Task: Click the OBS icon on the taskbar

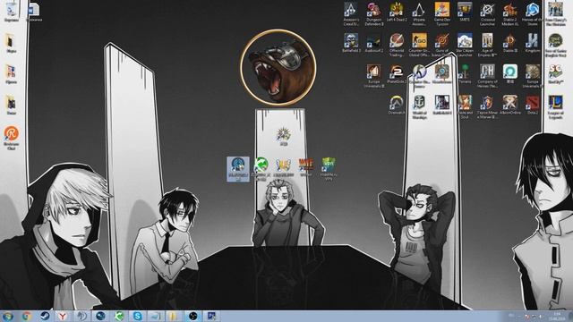Action: coord(193,316)
